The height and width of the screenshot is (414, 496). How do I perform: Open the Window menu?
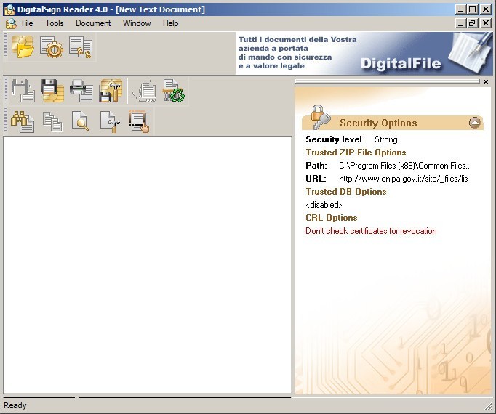click(x=137, y=23)
